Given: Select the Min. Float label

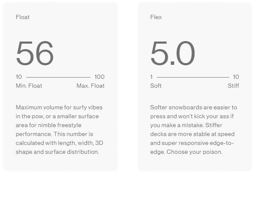Looking at the screenshot, I should tap(29, 86).
